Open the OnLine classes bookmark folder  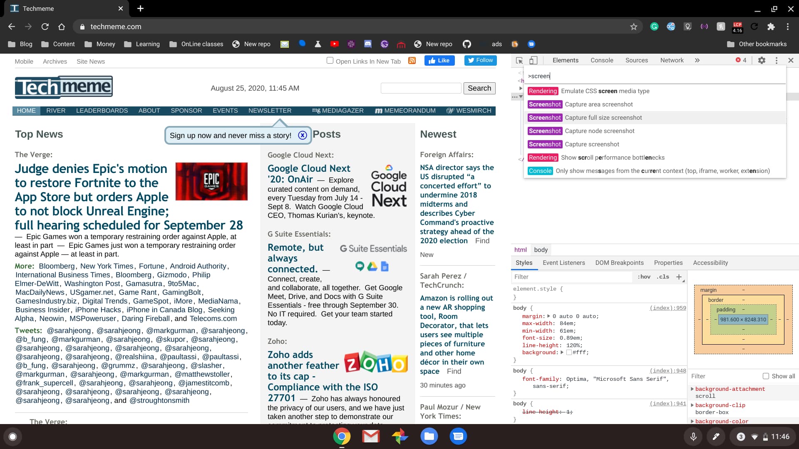[x=196, y=44]
